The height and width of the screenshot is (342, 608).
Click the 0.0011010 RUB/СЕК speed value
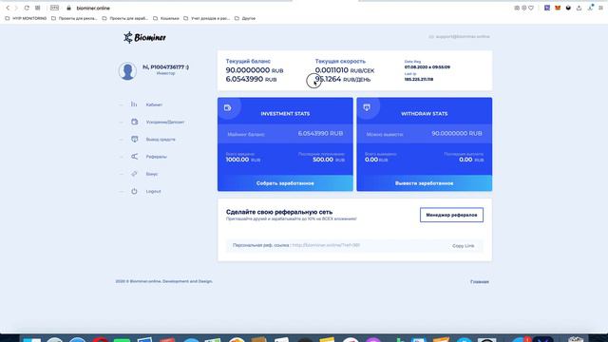coord(345,70)
